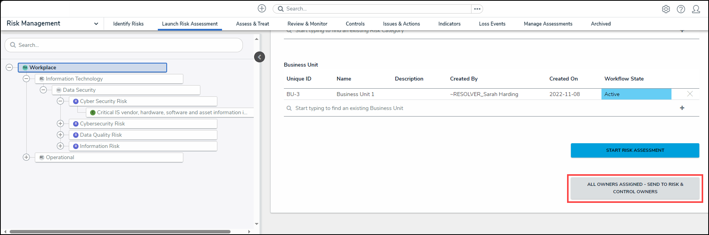Click the tree panel search field
709x235 pixels.
tap(124, 45)
